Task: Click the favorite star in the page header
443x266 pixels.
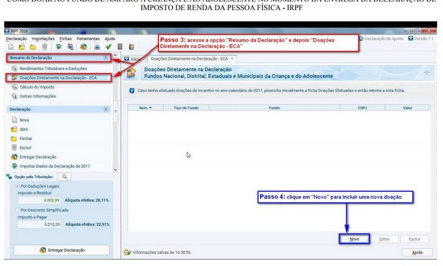Action: [x=427, y=73]
